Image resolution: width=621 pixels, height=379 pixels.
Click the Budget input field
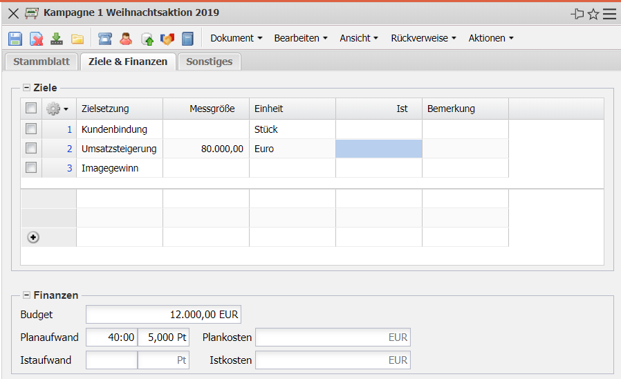[163, 315]
